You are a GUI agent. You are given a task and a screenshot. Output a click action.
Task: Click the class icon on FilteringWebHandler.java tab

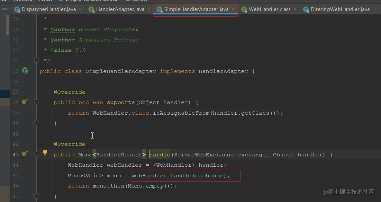(x=306, y=9)
